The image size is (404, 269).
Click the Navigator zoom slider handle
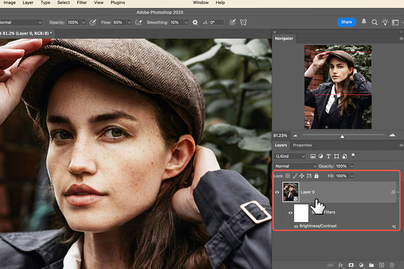342,136
